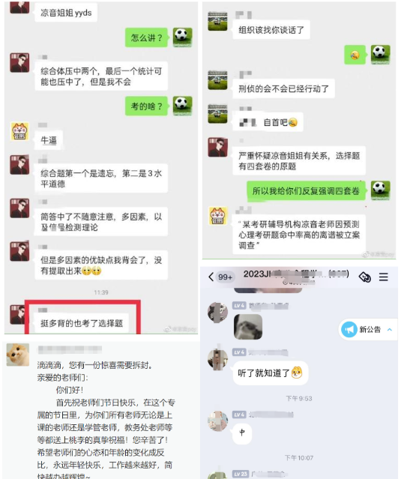This screenshot has height=479, width=401.
Task: Tap stadium avatar beside 组织该找你谈话了
Action: point(217,21)
